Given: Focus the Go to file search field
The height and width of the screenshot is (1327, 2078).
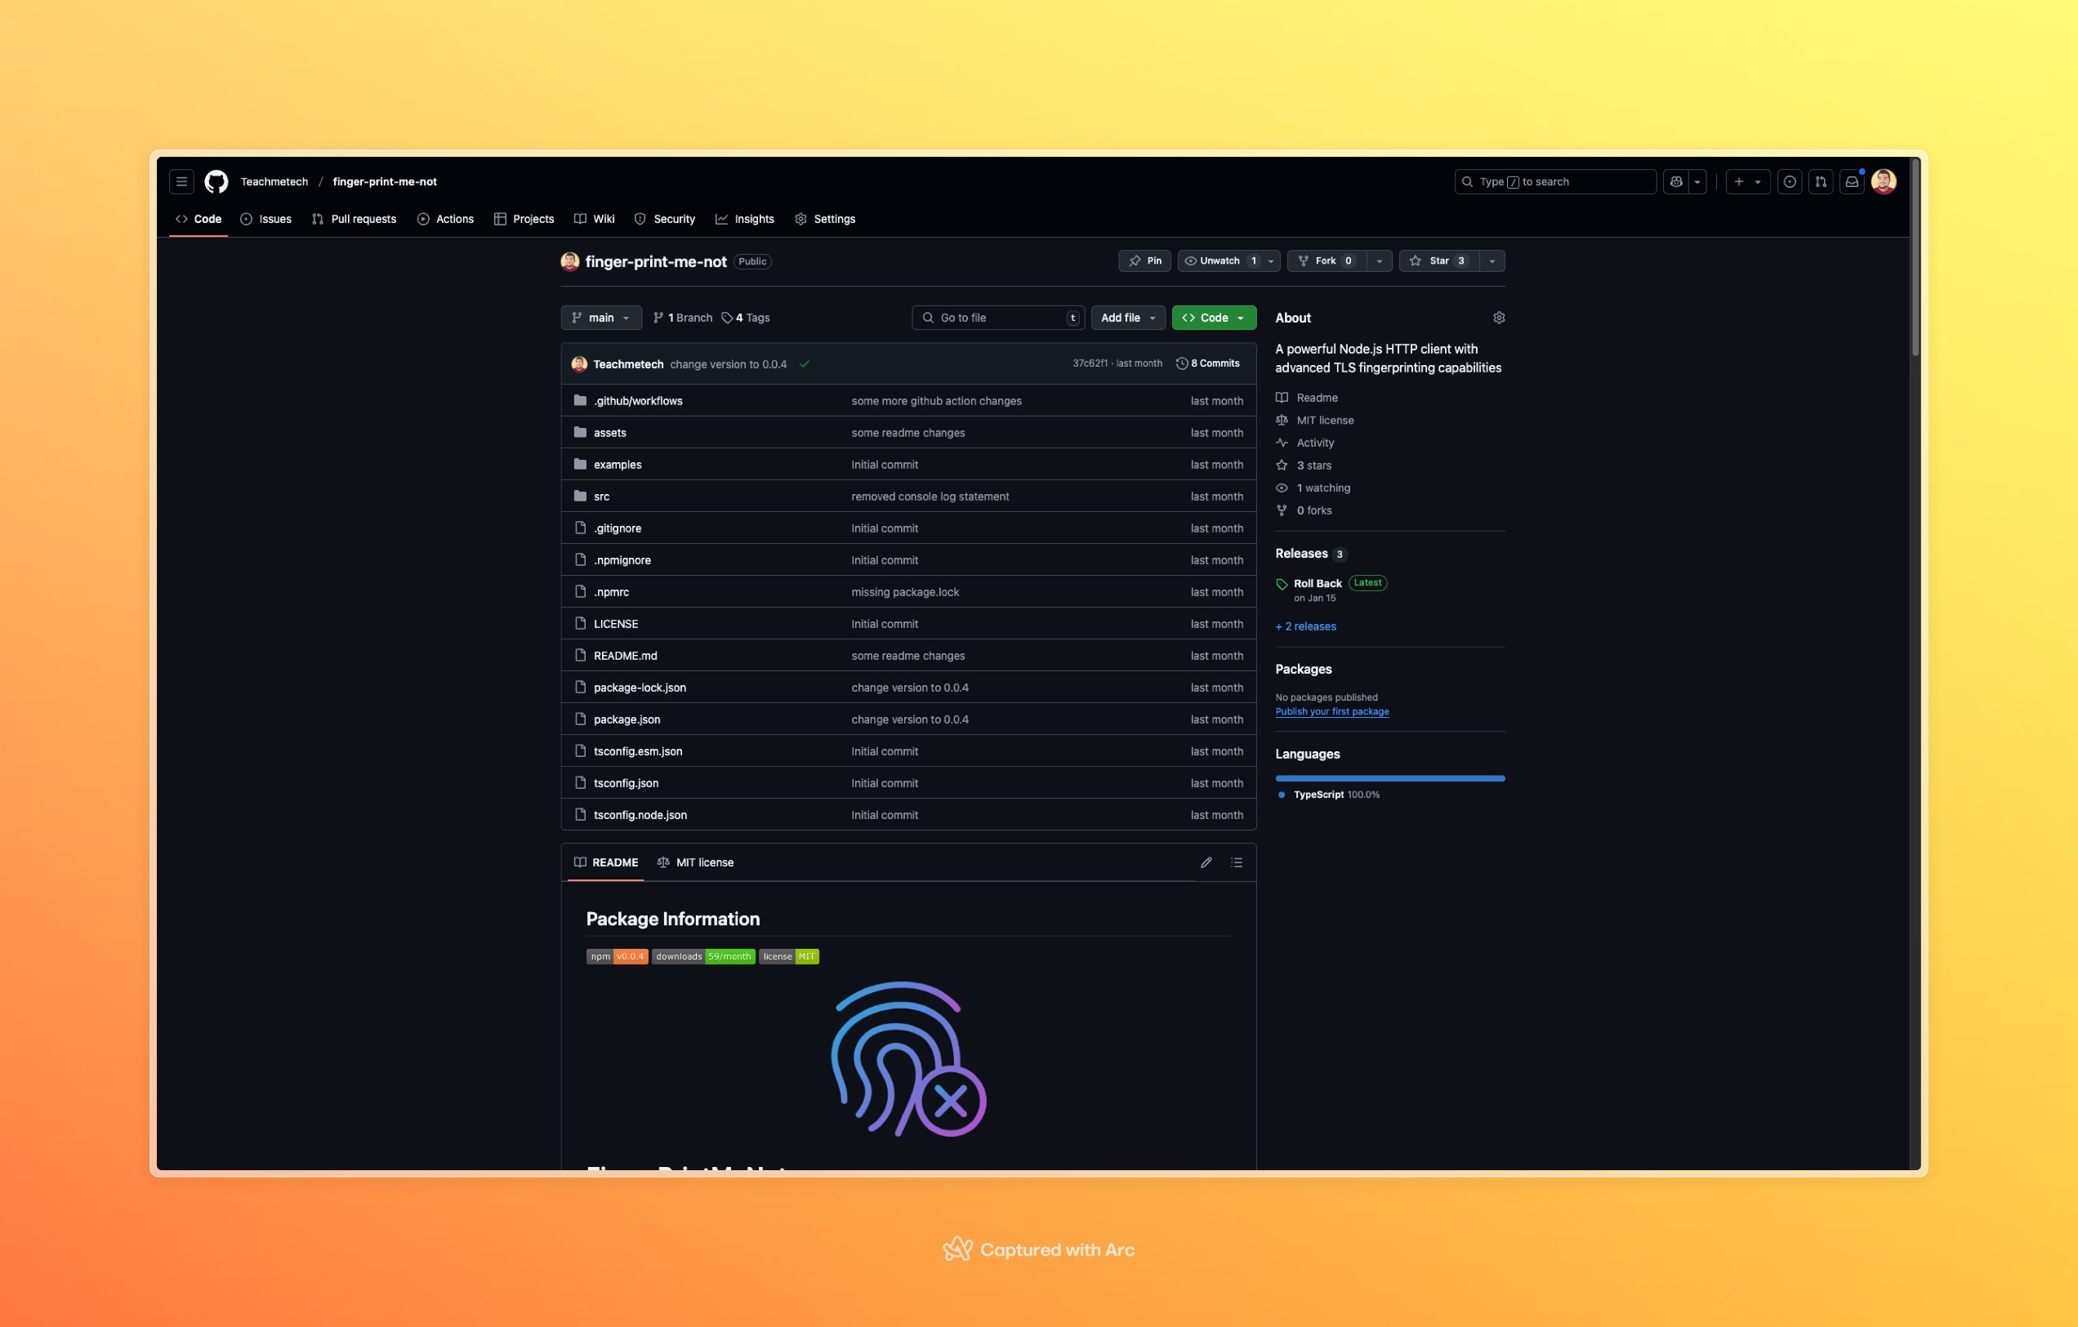Looking at the screenshot, I should point(998,318).
